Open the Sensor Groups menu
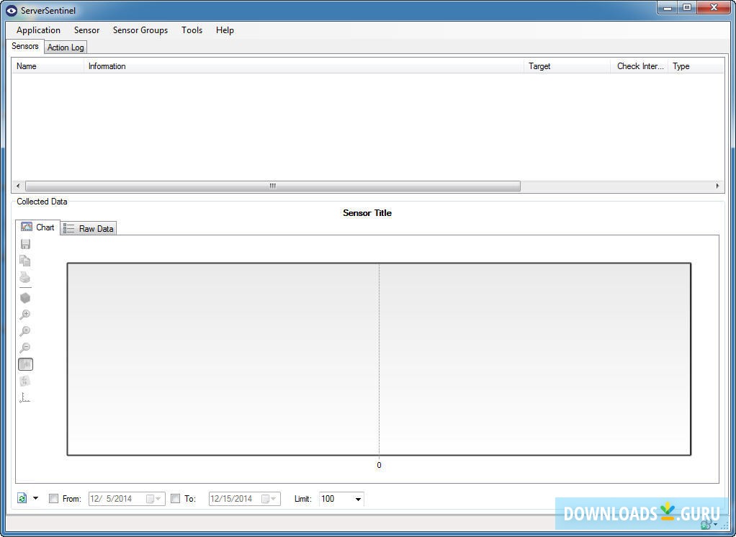The width and height of the screenshot is (736, 537). [x=140, y=30]
